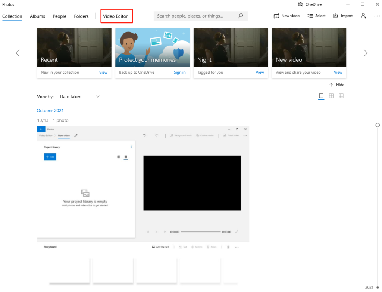Click the Import icon
The width and height of the screenshot is (382, 292).
pos(342,16)
